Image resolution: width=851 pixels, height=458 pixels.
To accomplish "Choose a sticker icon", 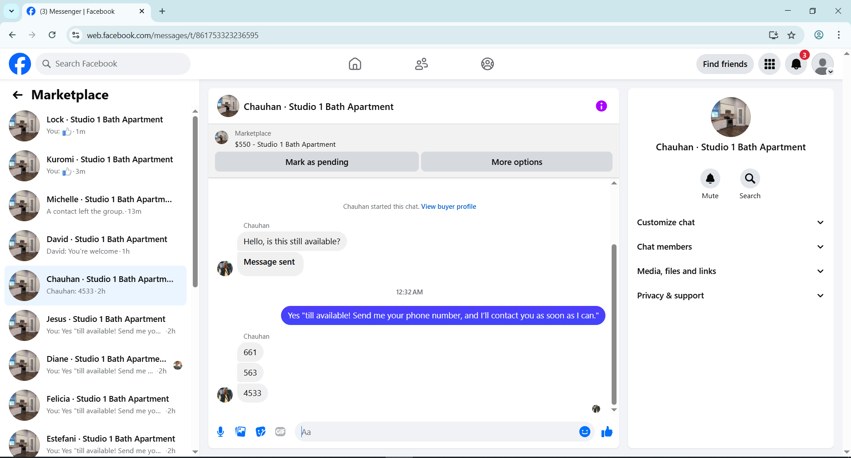I will pos(261,432).
